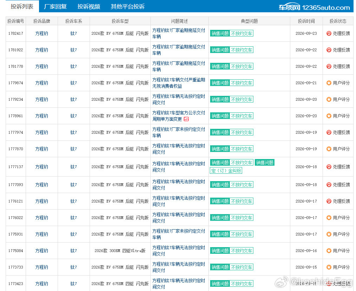Click the date 2026-09-16 cell
Viewport: 356px width, 291px height.
tap(306, 251)
